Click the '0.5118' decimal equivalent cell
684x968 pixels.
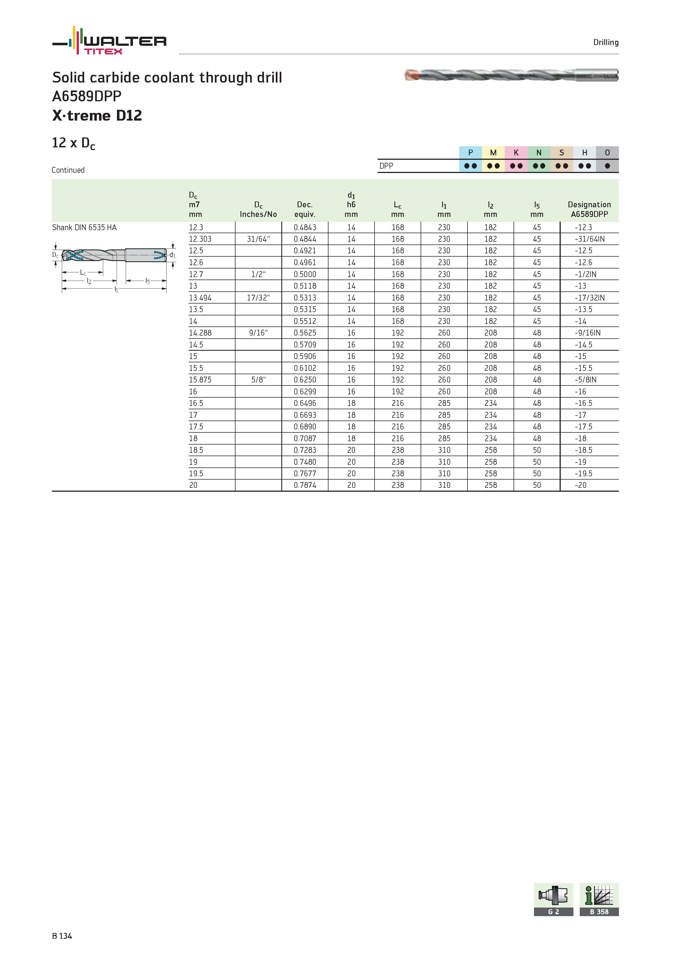(305, 286)
